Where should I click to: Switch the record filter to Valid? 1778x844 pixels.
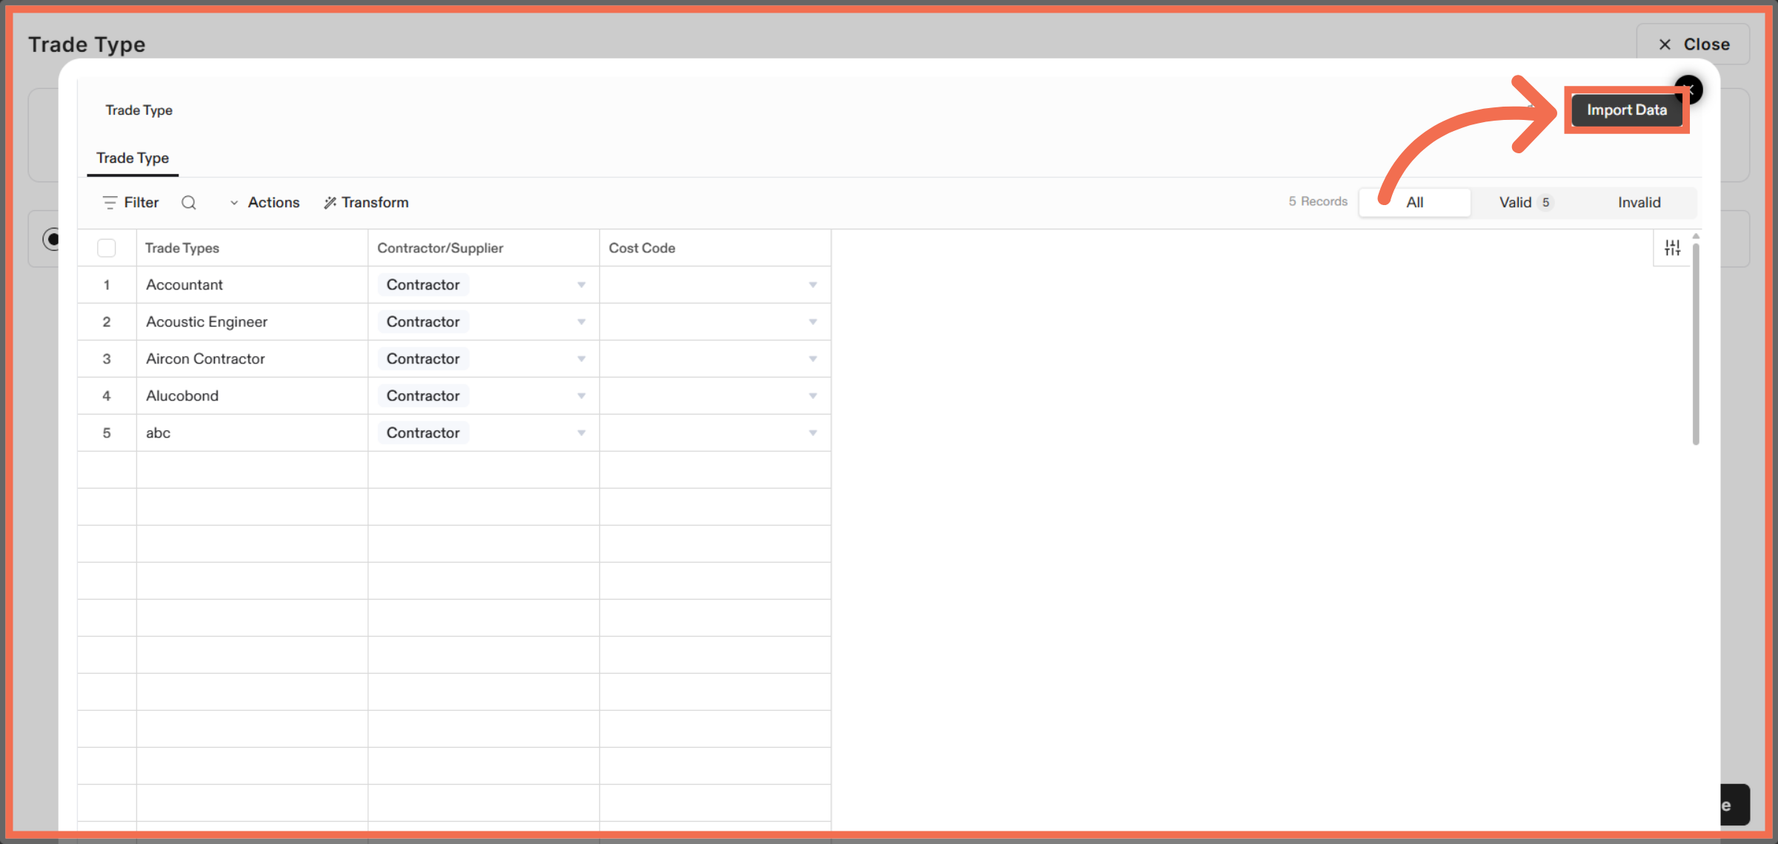(x=1516, y=201)
